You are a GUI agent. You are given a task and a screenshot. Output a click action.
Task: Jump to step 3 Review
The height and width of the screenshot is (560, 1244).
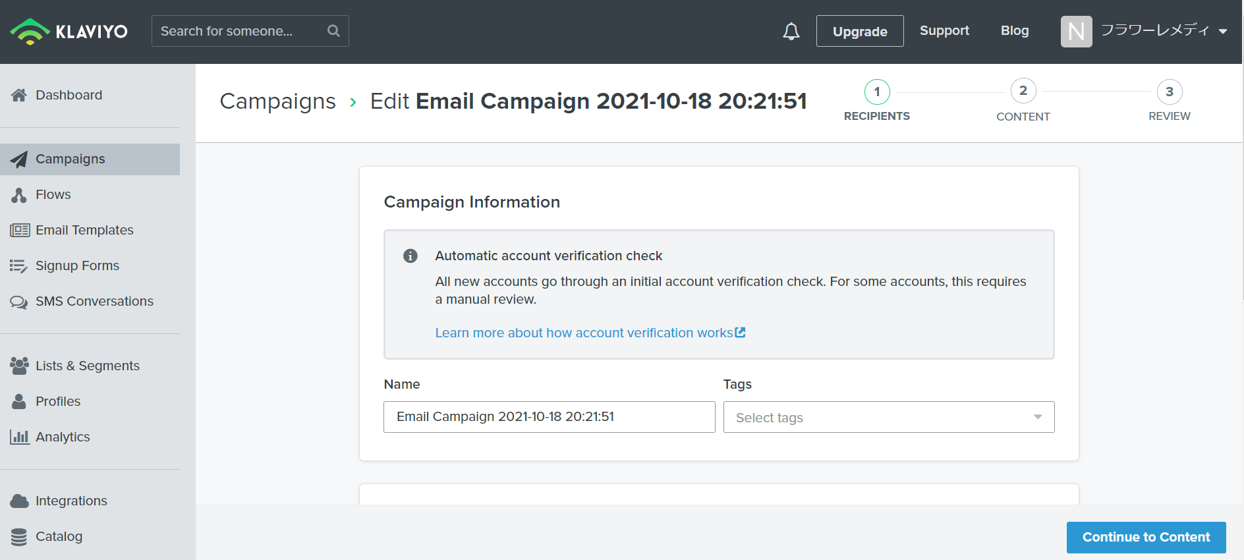click(x=1170, y=101)
